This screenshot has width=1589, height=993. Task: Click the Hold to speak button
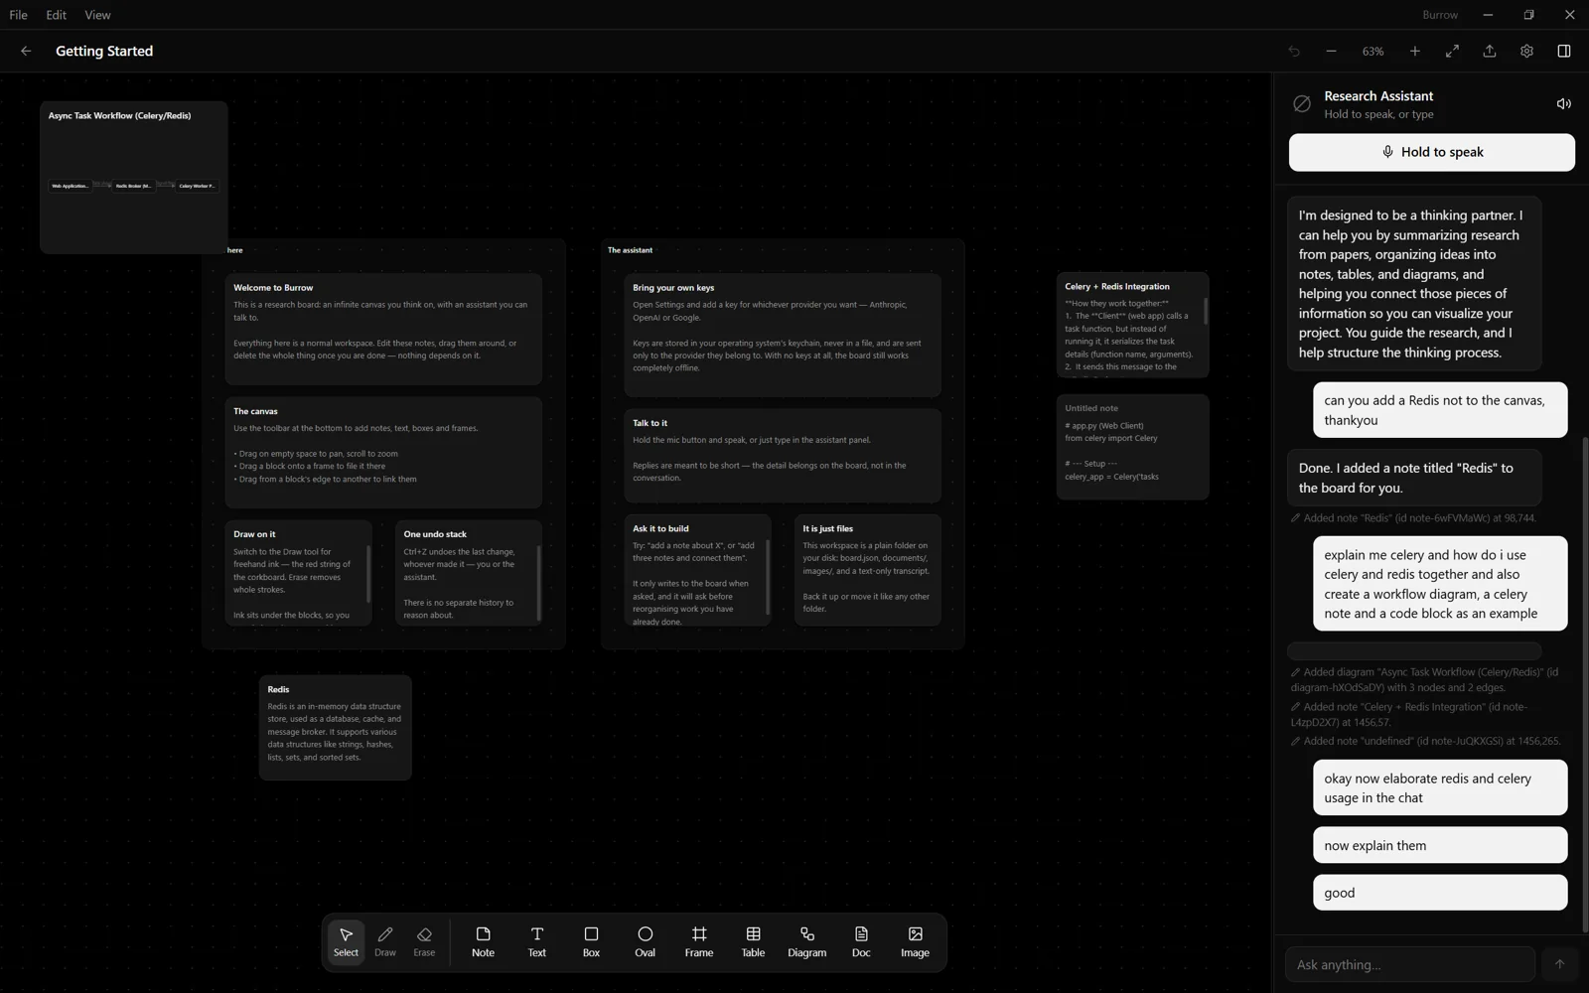(1431, 152)
